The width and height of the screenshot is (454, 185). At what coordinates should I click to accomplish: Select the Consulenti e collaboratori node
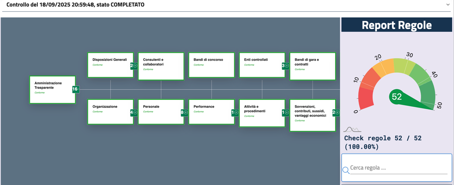(161, 66)
